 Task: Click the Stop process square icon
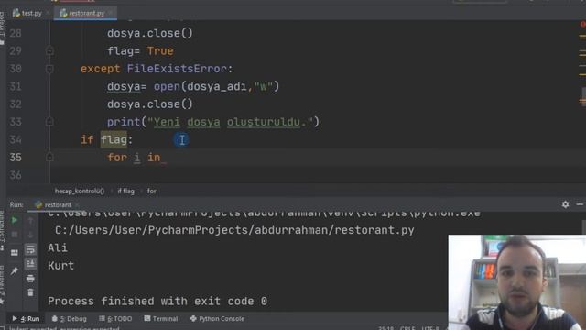click(15, 235)
